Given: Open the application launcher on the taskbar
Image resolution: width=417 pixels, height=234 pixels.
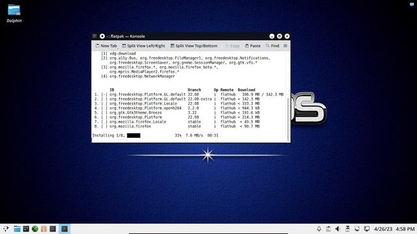Looking at the screenshot, I should [6, 229].
